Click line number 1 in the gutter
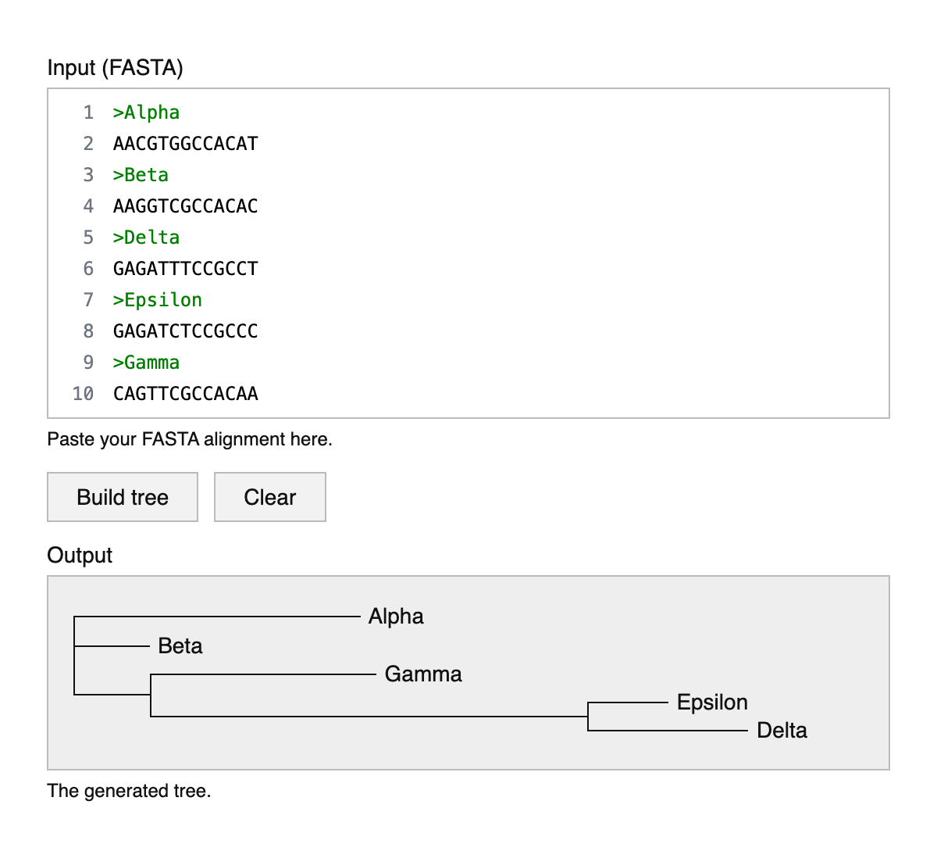 pyautogui.click(x=88, y=113)
